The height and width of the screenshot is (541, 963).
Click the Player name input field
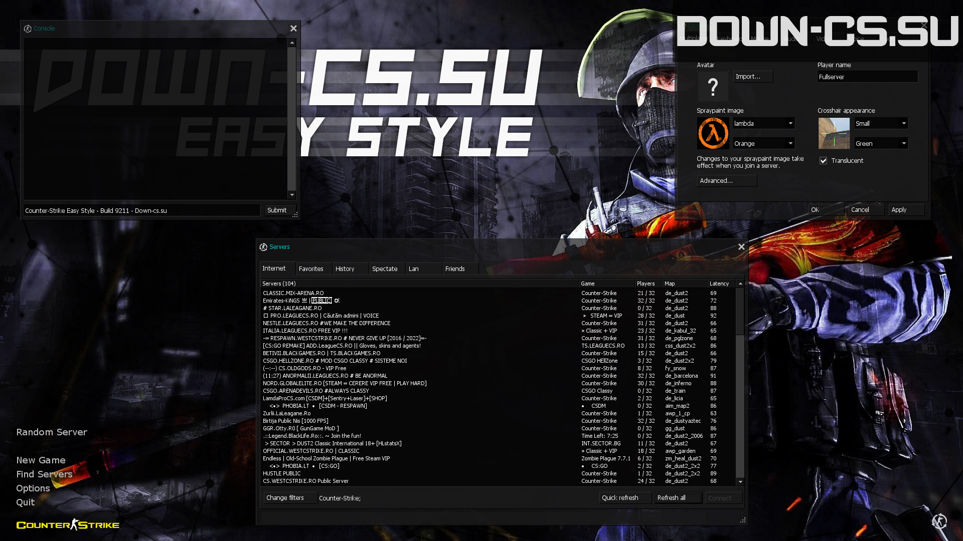868,77
